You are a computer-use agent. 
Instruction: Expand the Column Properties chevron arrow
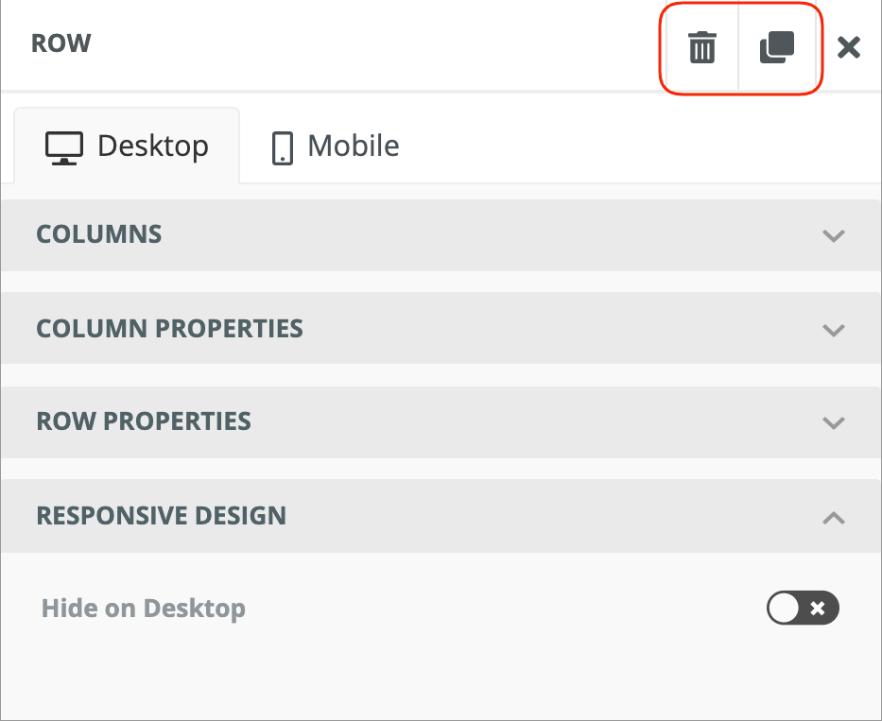click(833, 330)
